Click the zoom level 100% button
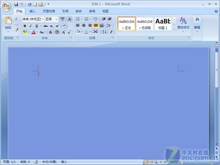 (x=174, y=162)
